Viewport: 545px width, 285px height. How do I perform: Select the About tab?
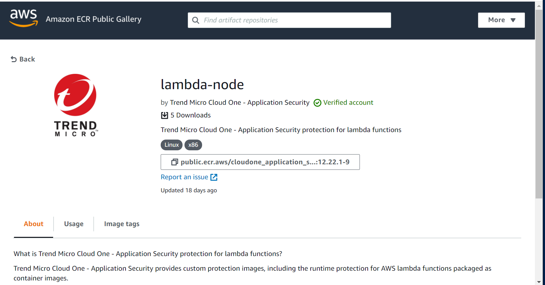(34, 224)
